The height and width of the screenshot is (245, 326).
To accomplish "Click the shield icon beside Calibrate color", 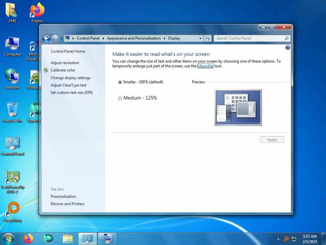I will [46, 70].
